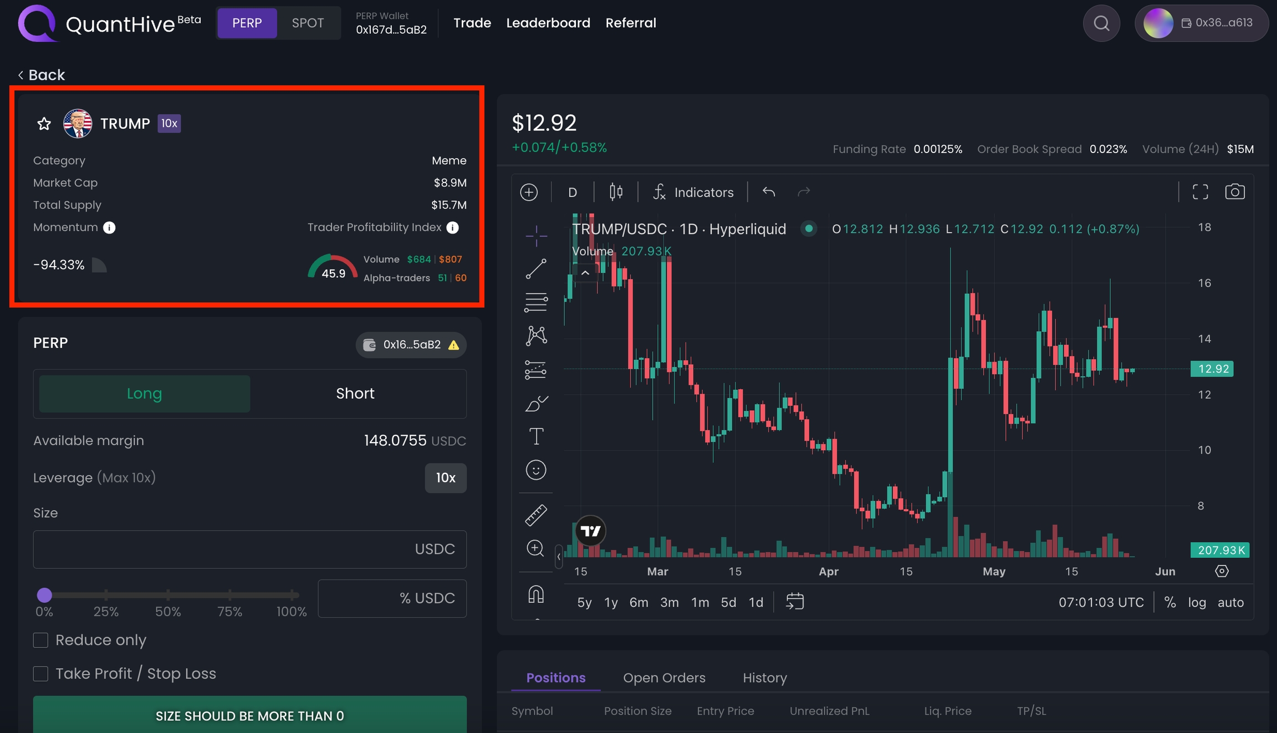The height and width of the screenshot is (733, 1277).
Task: Open the Leaderboard menu item
Action: tap(548, 23)
